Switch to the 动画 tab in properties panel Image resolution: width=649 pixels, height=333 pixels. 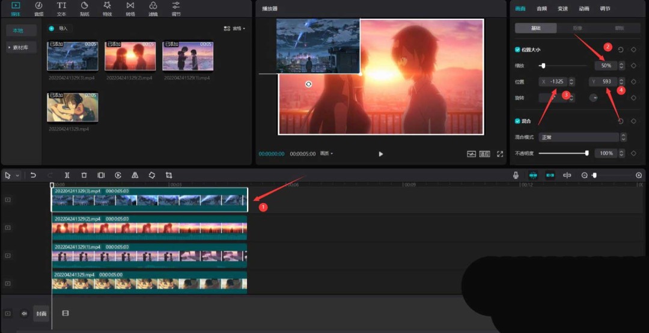click(583, 8)
